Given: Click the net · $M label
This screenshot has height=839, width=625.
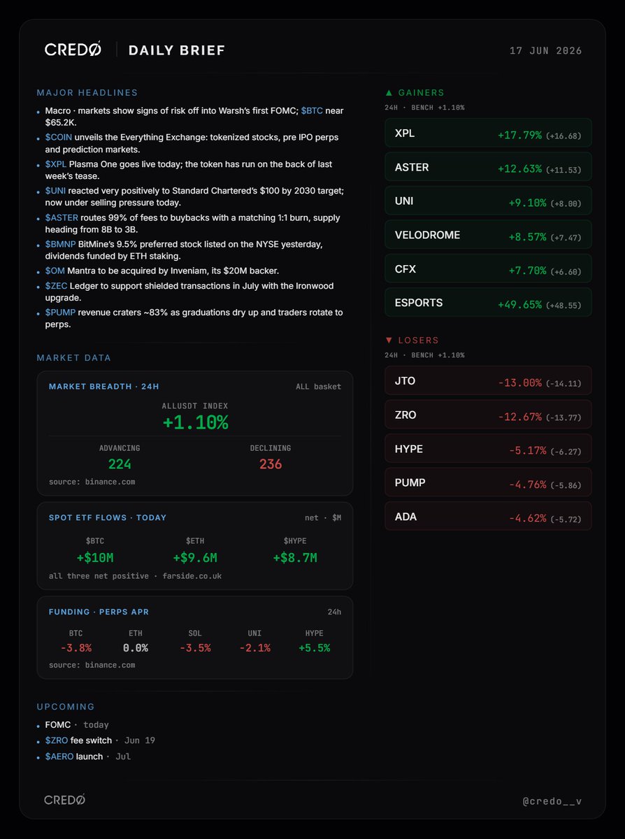Looking at the screenshot, I should (324, 518).
